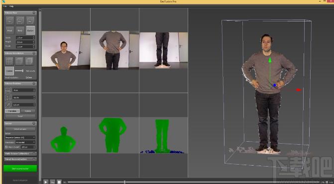Activate the Rotate mode toggle
The height and width of the screenshot is (184, 334).
point(28,111)
